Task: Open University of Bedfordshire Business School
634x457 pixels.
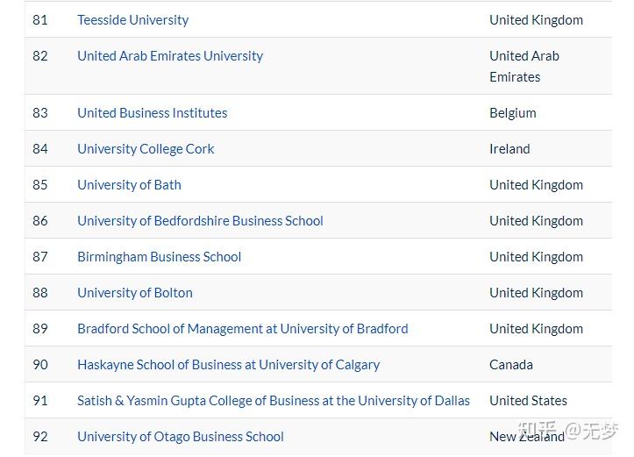Action: click(200, 221)
